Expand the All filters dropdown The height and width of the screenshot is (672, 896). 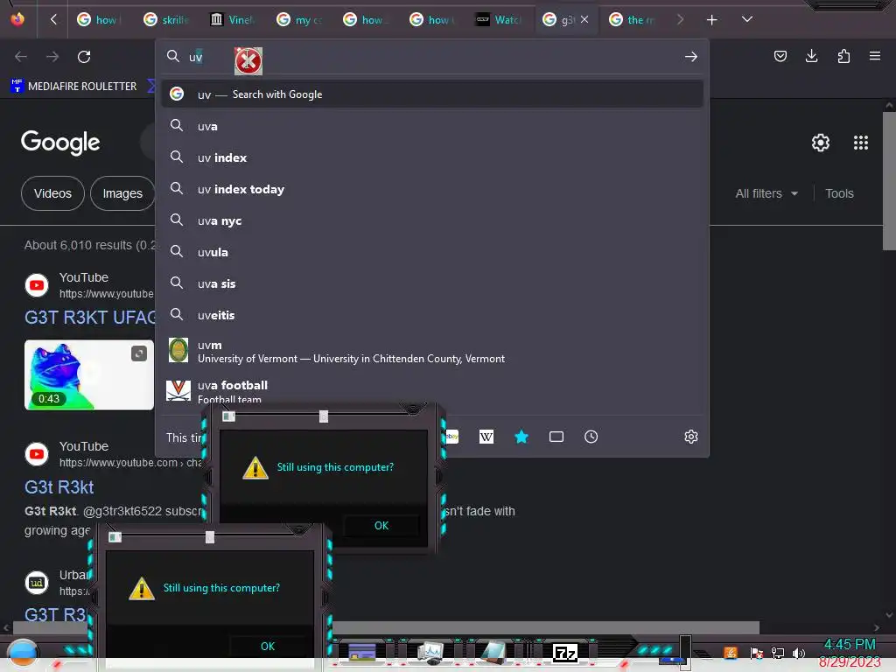[x=766, y=193]
